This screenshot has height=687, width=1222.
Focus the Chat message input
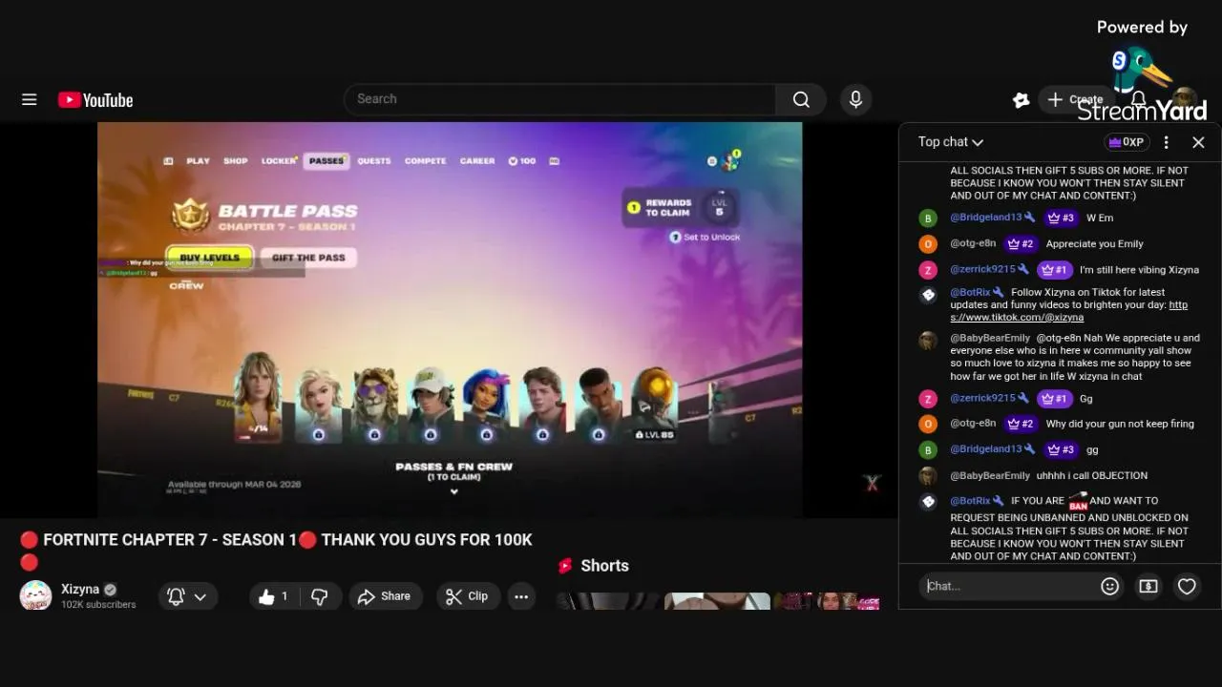coord(1008,586)
